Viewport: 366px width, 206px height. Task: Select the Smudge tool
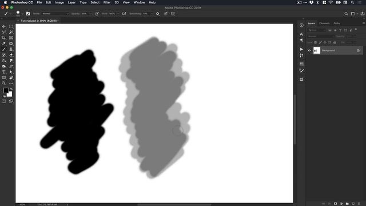pos(11,61)
